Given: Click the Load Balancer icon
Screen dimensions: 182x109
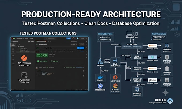Looking at the screenshot, I should pyautogui.click(x=115, y=60).
